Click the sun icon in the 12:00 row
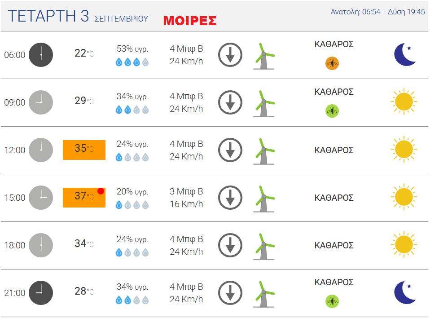430x318 pixels. (x=404, y=149)
